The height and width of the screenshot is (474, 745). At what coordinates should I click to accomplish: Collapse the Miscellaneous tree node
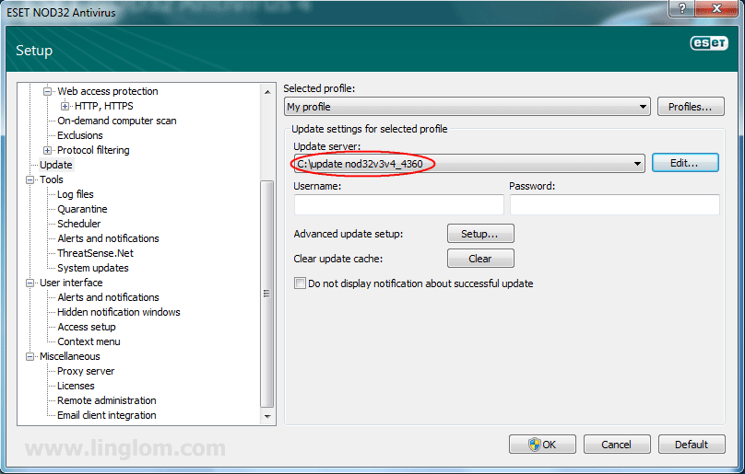[x=30, y=356]
